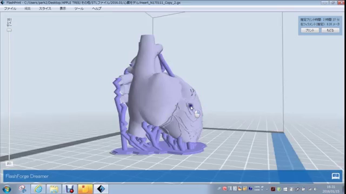Launch Internet Explorer from the taskbar
The height and width of the screenshot is (194, 346).
(38, 189)
